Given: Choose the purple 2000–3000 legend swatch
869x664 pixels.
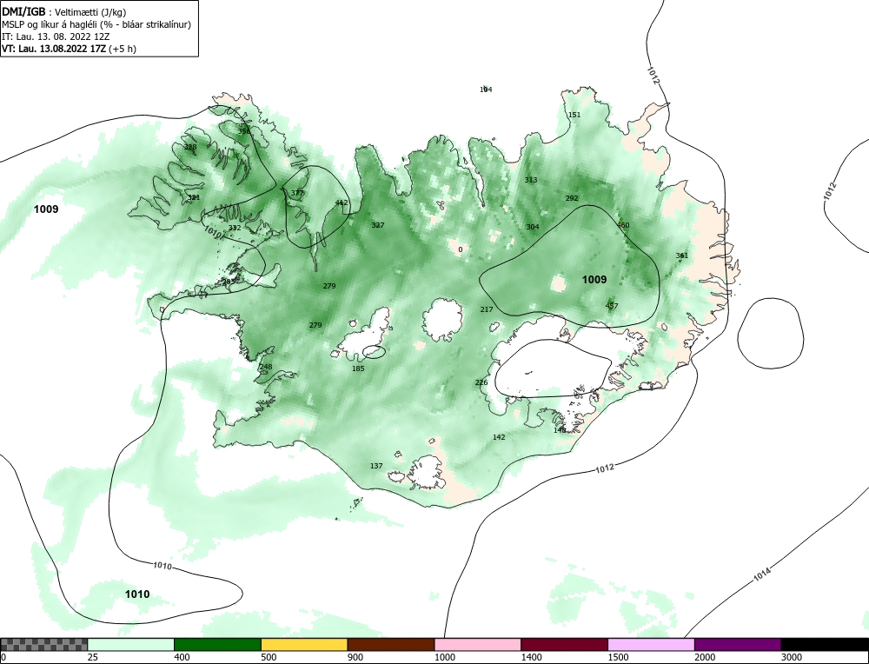Looking at the screenshot, I should tap(738, 644).
